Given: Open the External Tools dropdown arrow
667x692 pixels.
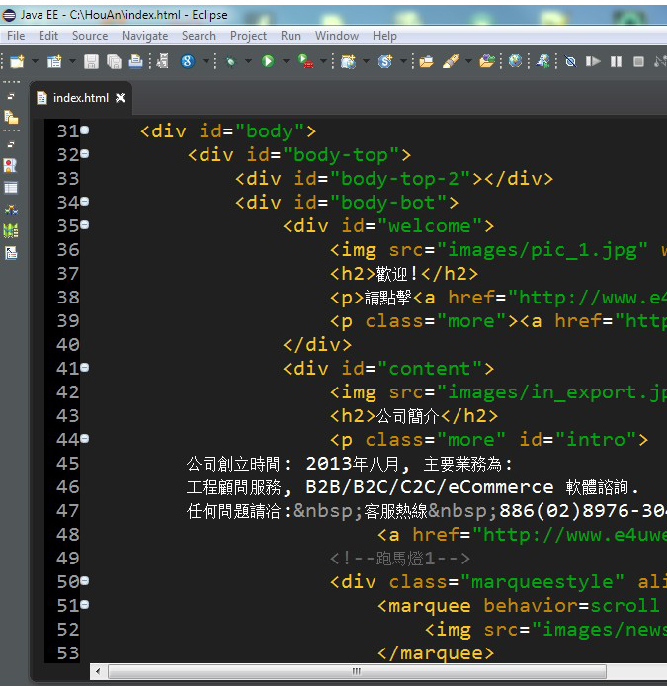Looking at the screenshot, I should 323,61.
